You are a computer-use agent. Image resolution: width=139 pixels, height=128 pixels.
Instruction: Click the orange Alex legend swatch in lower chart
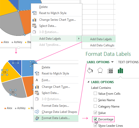(5, 108)
